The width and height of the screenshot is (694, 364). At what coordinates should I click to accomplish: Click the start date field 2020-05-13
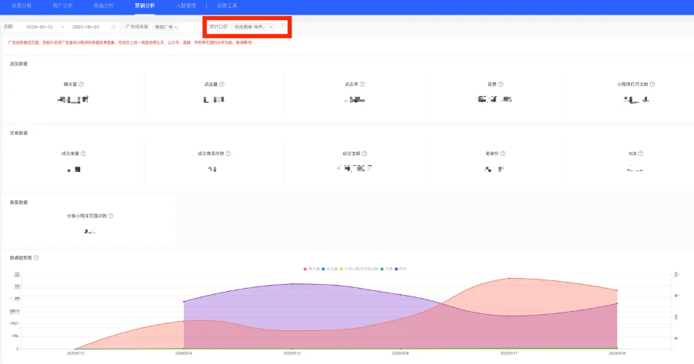[39, 27]
